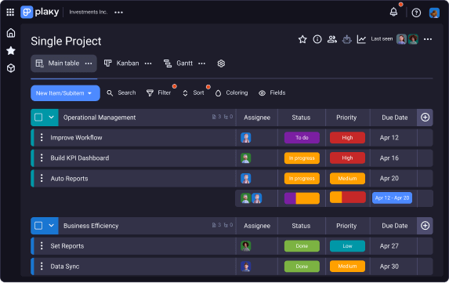
Task: Click the Apr 16 due date cell
Action: [x=389, y=158]
